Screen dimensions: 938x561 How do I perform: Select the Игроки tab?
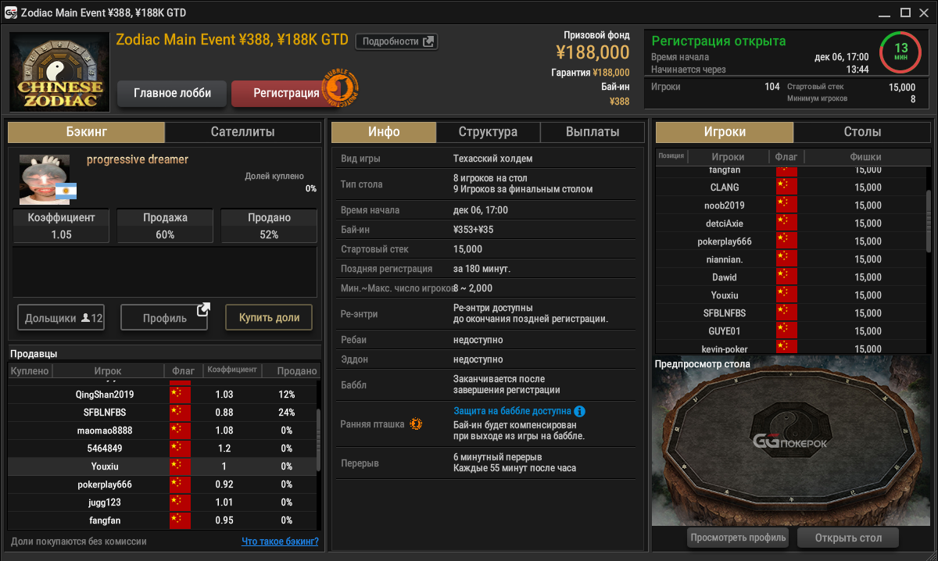coord(725,132)
